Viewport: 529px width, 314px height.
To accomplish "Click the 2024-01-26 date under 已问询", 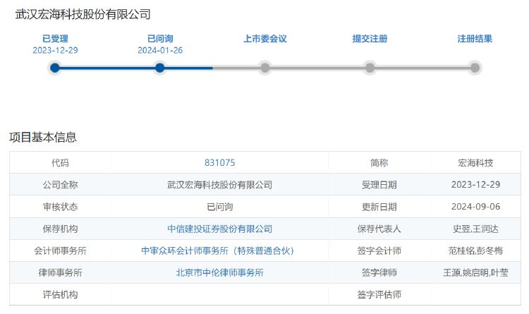I will coord(160,50).
